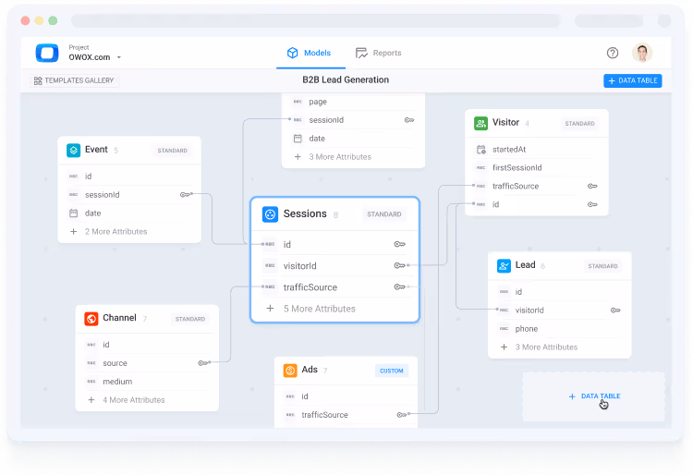Viewport: 693px width, 475px height.
Task: Click the STANDARD badge on Sessions
Action: (x=384, y=214)
